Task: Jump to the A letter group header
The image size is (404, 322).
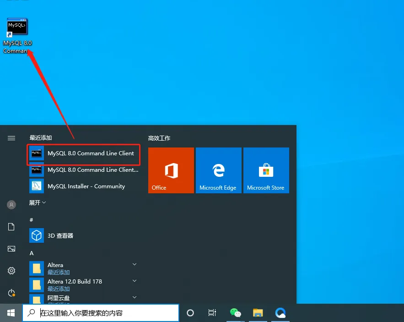Action: [32, 253]
